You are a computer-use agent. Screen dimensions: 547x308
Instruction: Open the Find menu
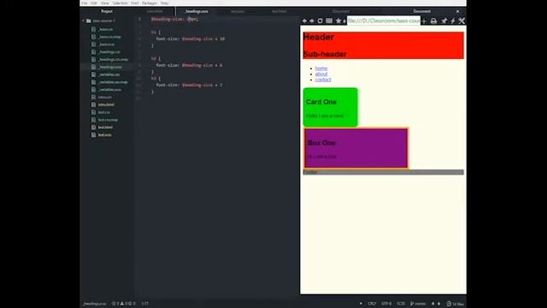[135, 3]
